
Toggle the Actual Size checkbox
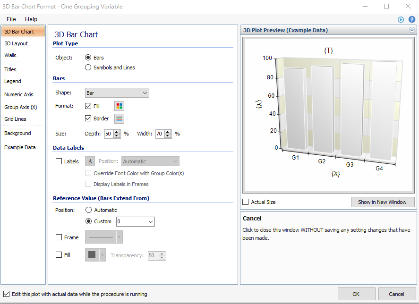[246, 202]
